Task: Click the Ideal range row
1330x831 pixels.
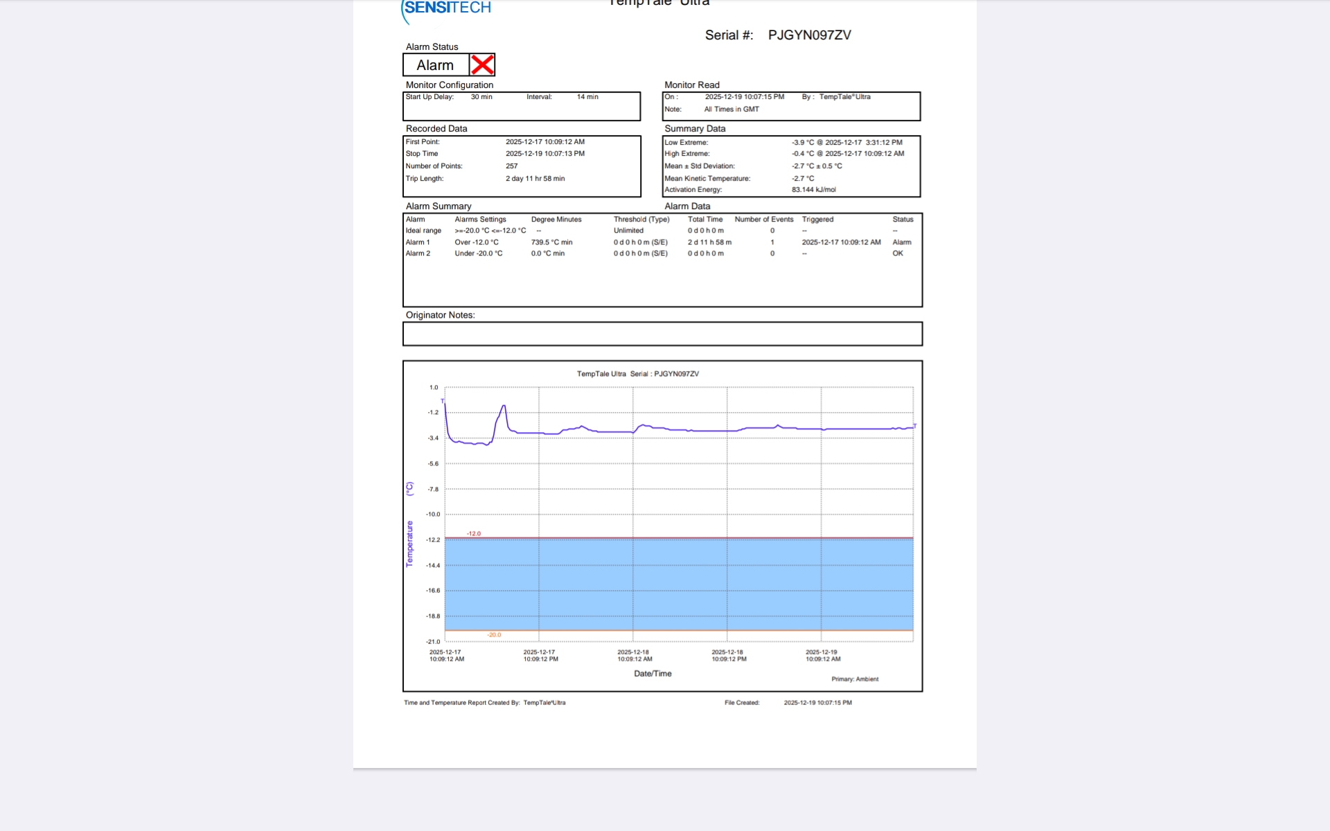Action: (423, 231)
